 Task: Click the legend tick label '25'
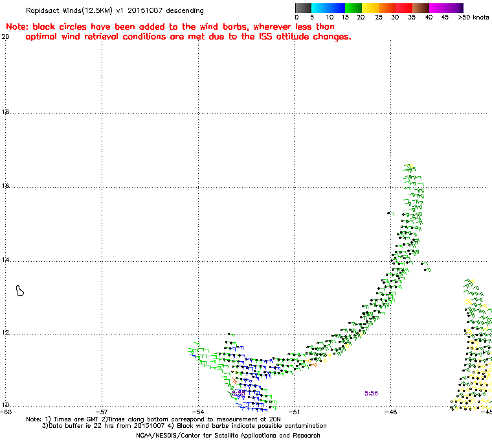click(x=379, y=18)
